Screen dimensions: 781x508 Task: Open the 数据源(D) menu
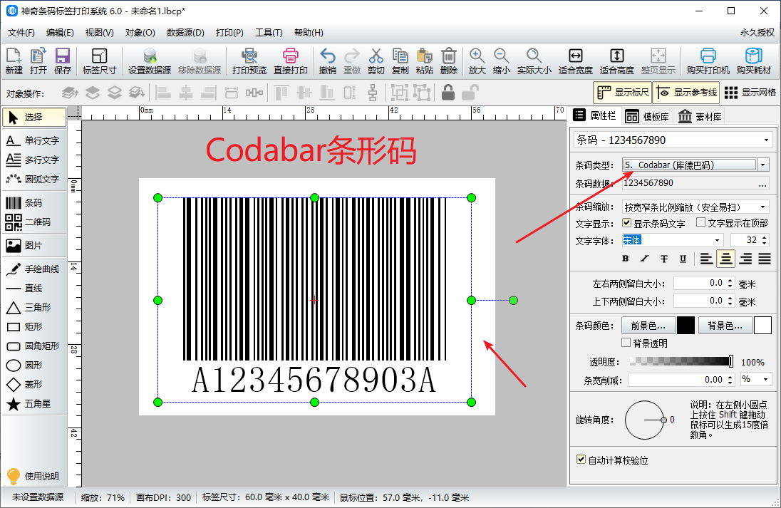[x=185, y=33]
